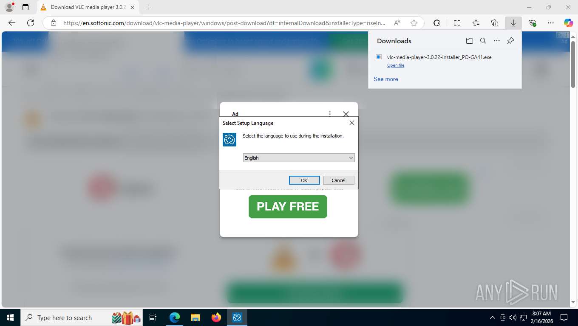The height and width of the screenshot is (326, 578).
Task: Open the English language dropdown
Action: [299, 158]
